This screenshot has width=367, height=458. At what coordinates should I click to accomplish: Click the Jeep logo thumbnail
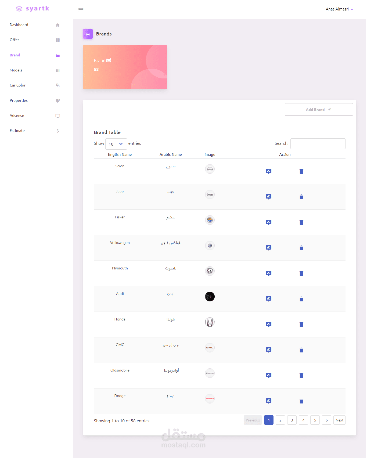coord(210,194)
